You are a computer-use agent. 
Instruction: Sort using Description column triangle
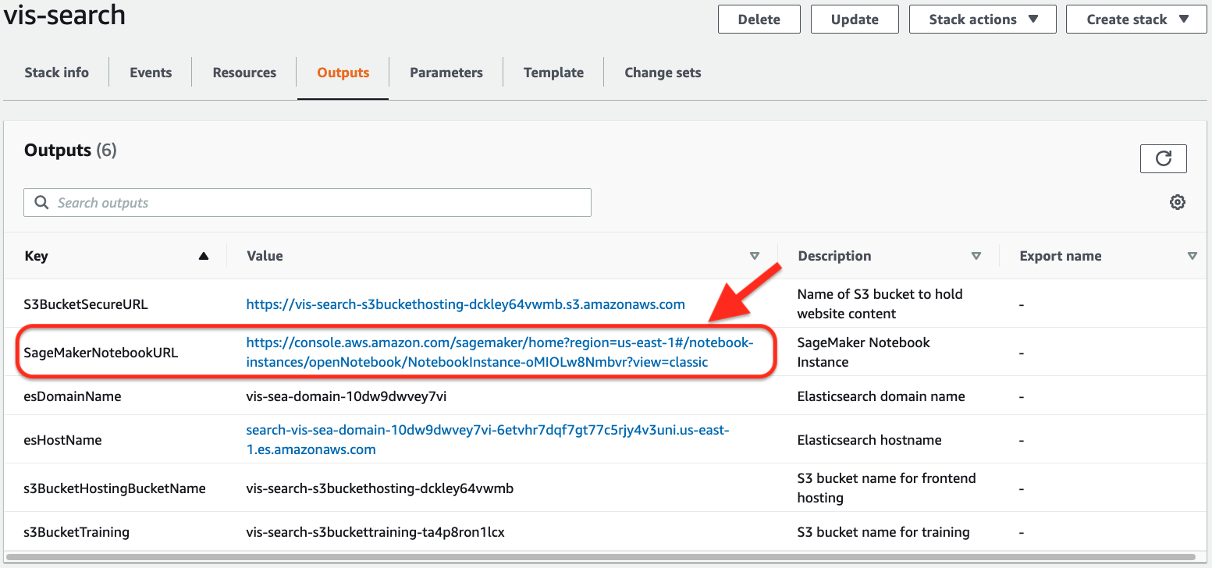pos(976,256)
